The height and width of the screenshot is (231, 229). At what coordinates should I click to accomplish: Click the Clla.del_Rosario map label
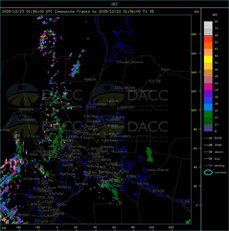130,62
